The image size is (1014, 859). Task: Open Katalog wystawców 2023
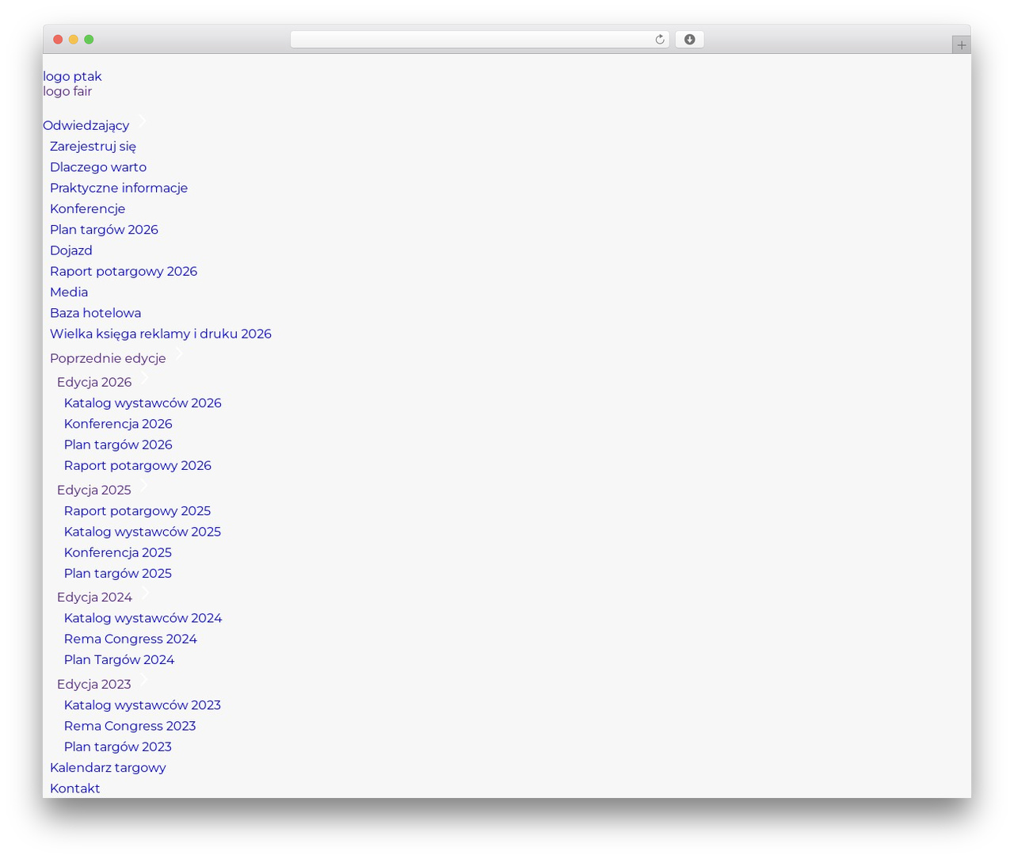(143, 705)
